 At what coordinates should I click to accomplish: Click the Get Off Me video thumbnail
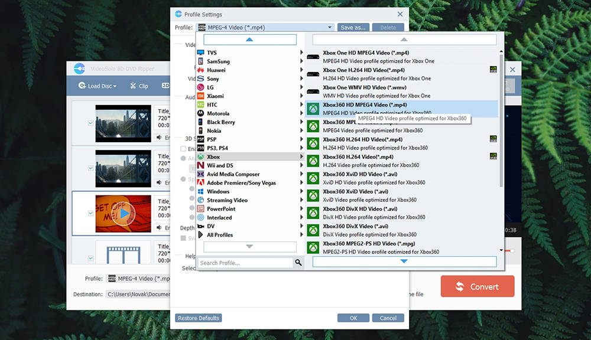point(124,214)
